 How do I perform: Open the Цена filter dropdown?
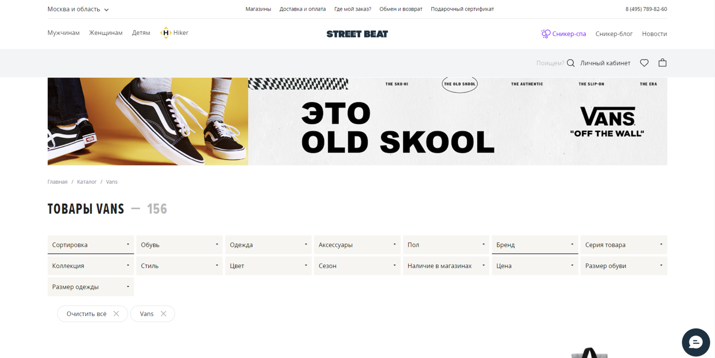coord(535,266)
